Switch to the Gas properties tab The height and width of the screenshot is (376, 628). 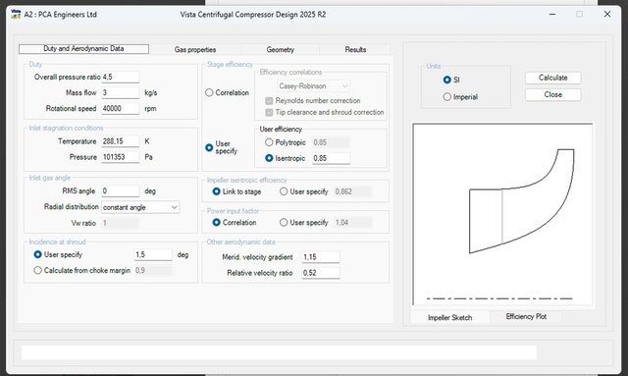pyautogui.click(x=195, y=50)
